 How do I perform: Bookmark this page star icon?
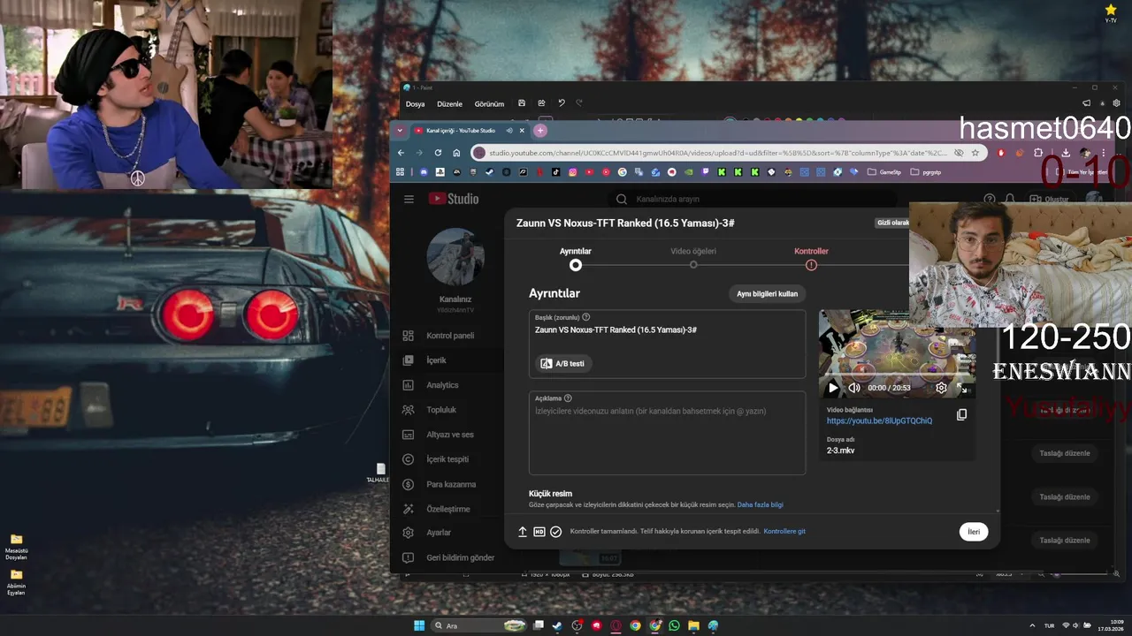[975, 153]
